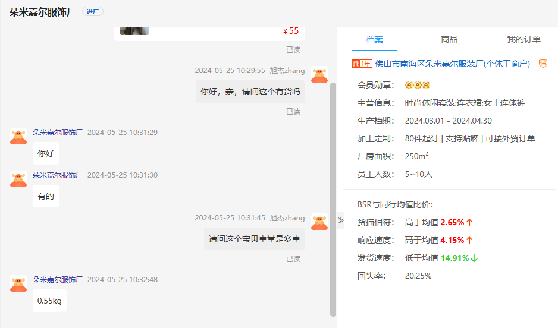Select the message 你好，亲，请问这个有货吗

click(250, 92)
